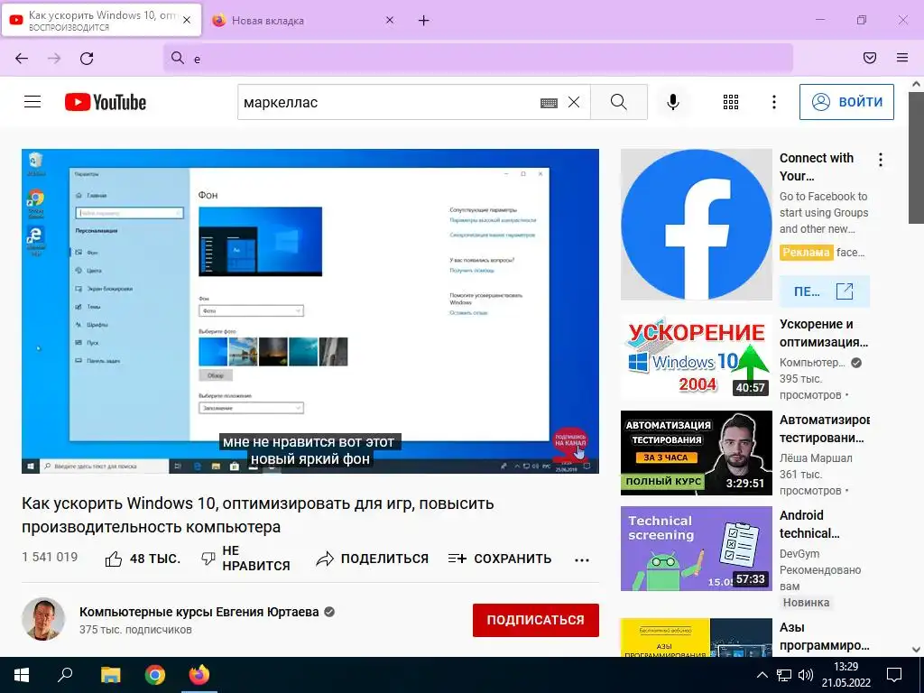This screenshot has width=924, height=693.
Task: Open Android technical screening video thumbnail
Action: click(696, 549)
